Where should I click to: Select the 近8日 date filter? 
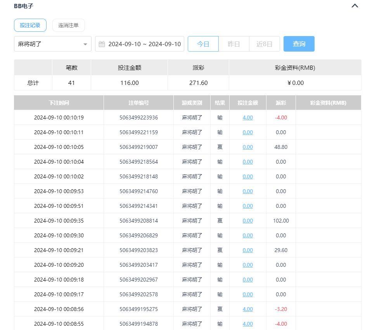264,44
